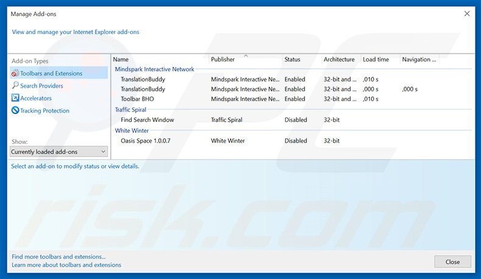Click the Toolbars and Extensions icon
481x279 pixels.
coord(15,73)
